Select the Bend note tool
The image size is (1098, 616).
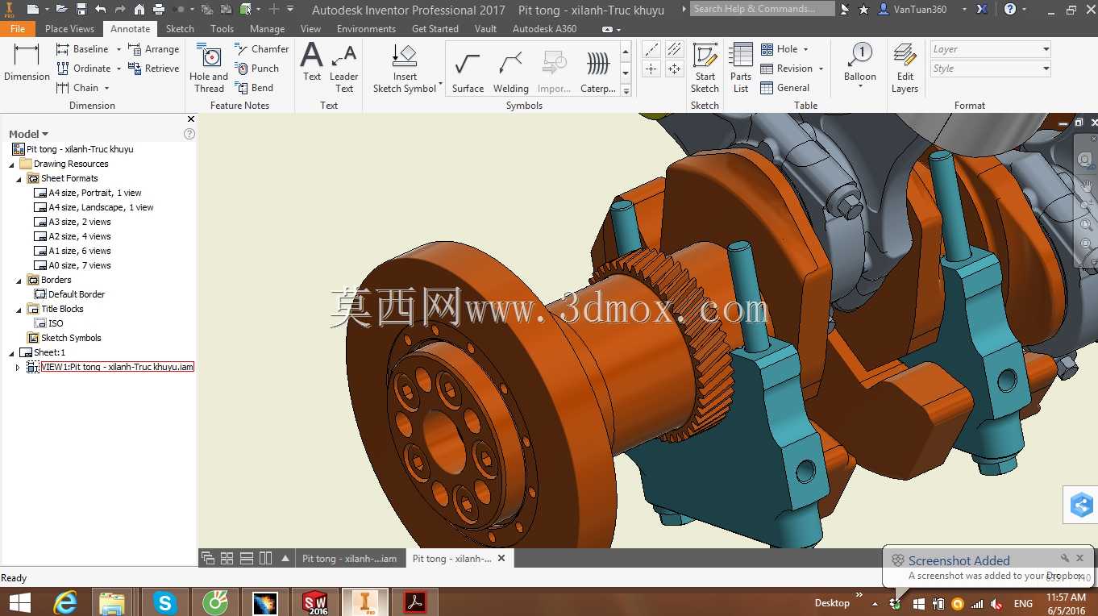coord(254,88)
